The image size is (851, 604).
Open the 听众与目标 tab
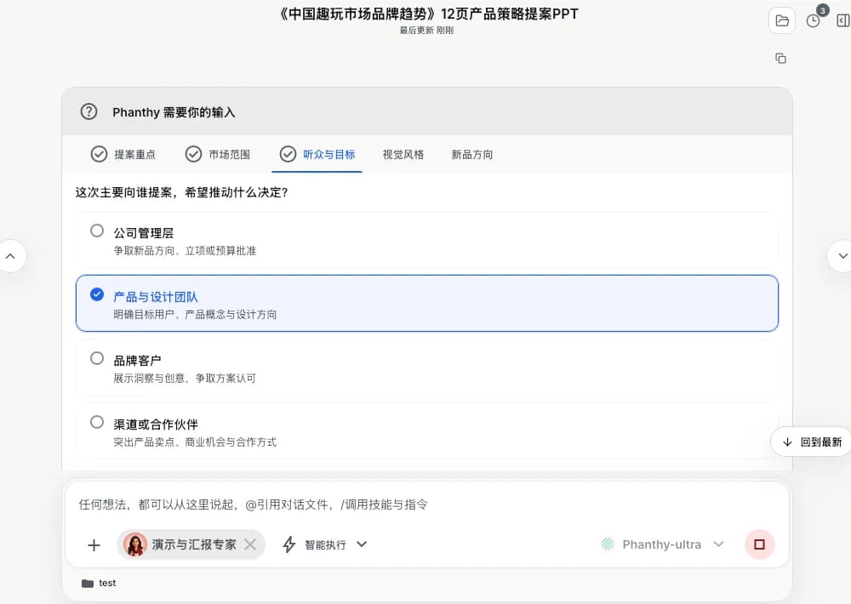pyautogui.click(x=317, y=154)
